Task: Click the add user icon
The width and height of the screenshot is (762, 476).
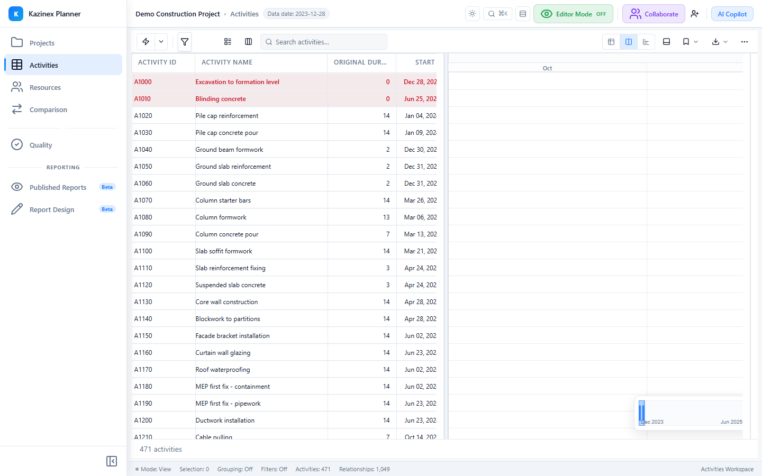Action: pos(695,14)
